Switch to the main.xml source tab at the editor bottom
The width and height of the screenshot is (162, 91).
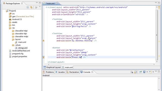pyautogui.click(x=68, y=67)
